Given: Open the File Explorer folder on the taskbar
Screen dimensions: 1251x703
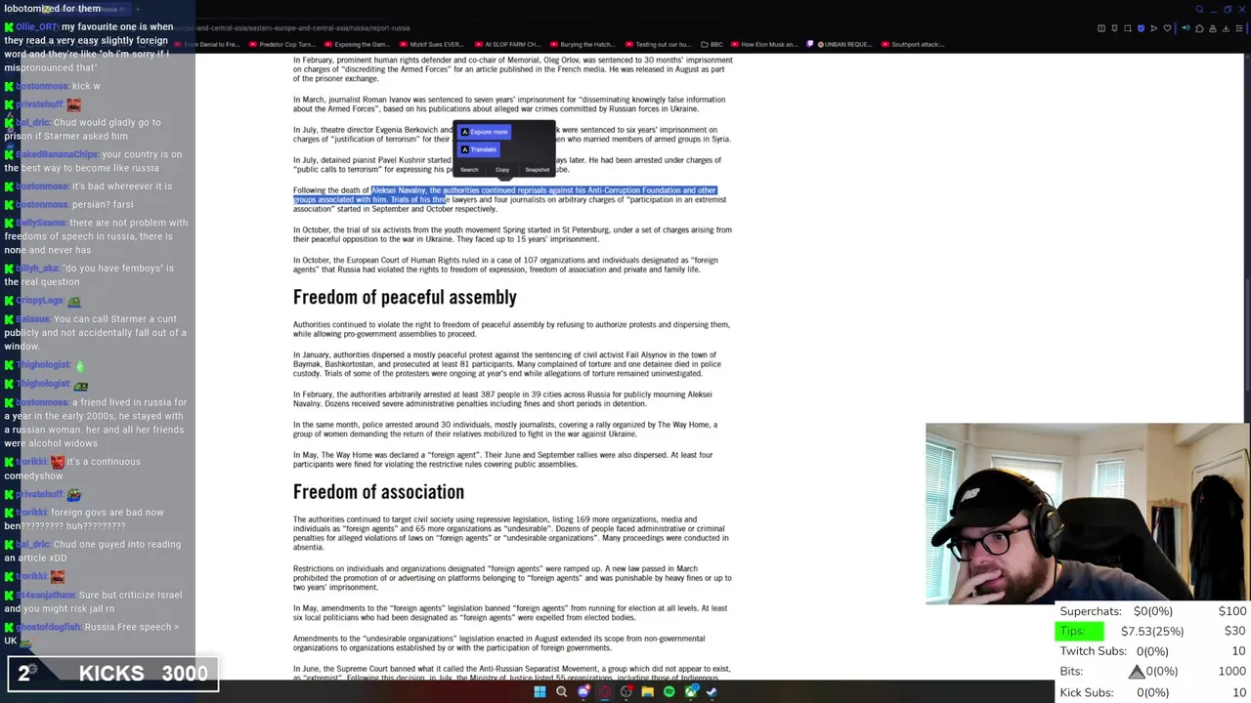Looking at the screenshot, I should pyautogui.click(x=647, y=691).
